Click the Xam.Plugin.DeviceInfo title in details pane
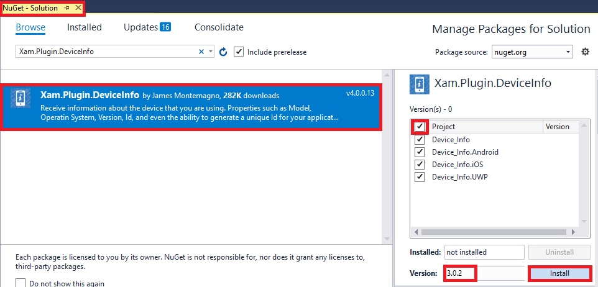Viewport: 598px width, 287px height. click(x=493, y=83)
